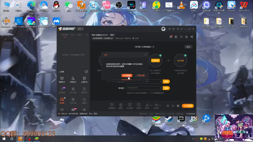Confirm the orange 关闭直播 button in dialog

(127, 75)
